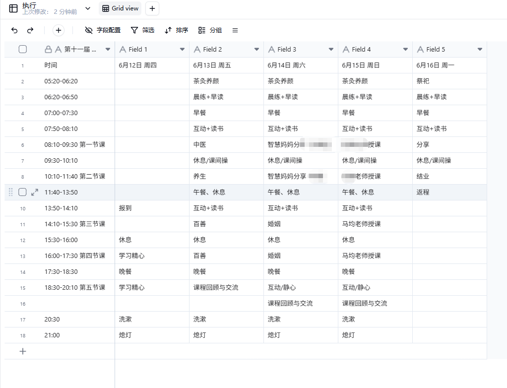Open the 分组 group options
Viewport: 507px width, 388px height.
(x=210, y=30)
